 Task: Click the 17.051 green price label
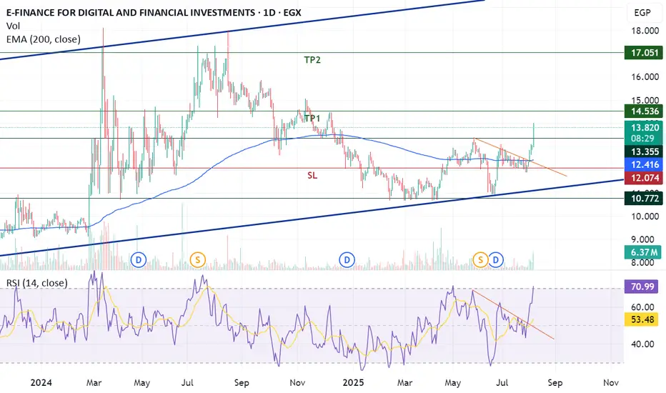(644, 53)
